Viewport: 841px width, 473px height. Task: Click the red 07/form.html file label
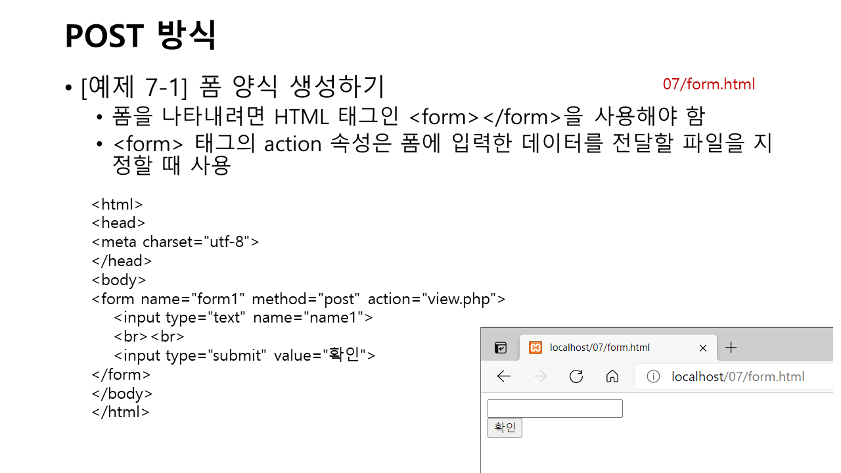coord(708,84)
